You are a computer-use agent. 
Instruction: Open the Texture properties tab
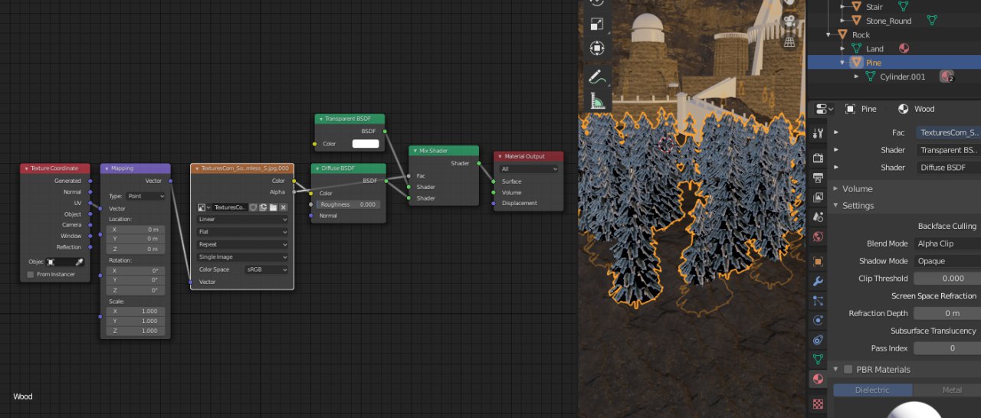819,403
